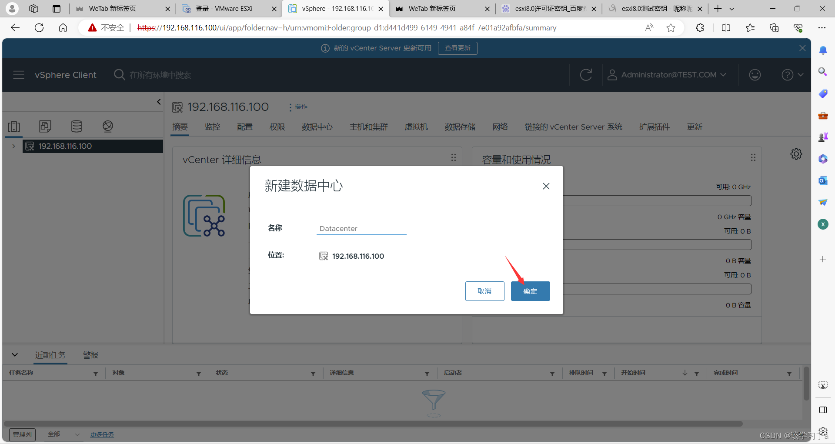Filter the 完成时间 column
This screenshot has width=835, height=444.
(789, 374)
